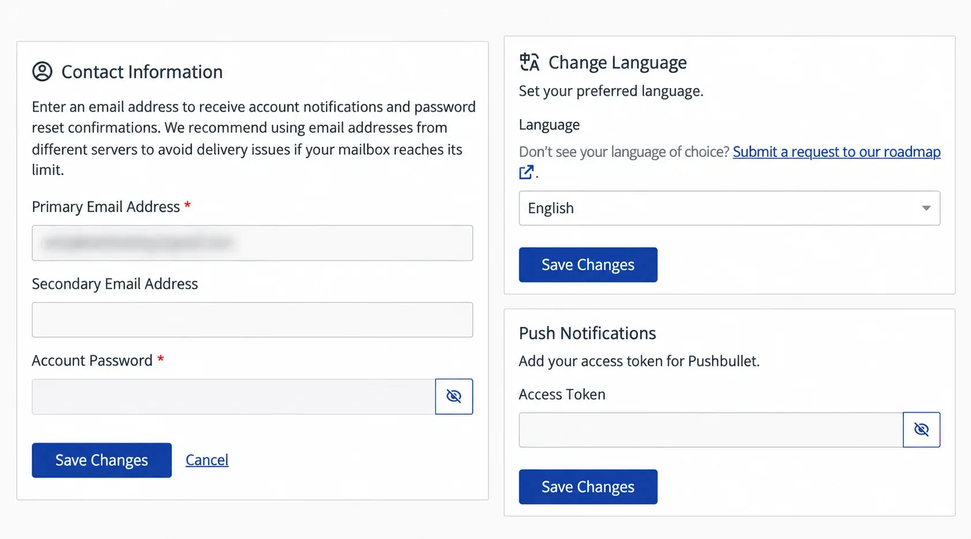Focus the Access Token field

point(711,429)
